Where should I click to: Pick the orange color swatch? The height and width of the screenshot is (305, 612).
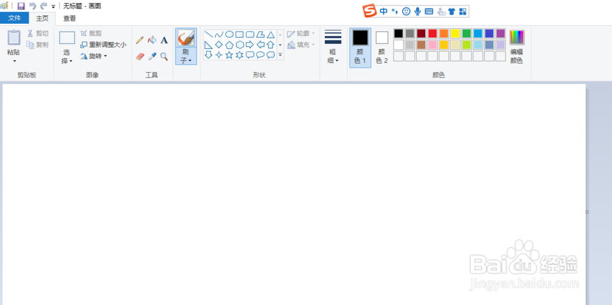[x=444, y=34]
